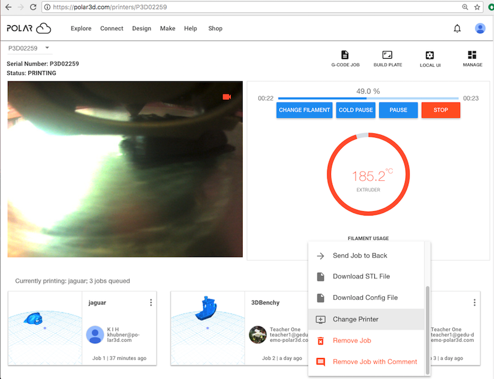Screen dimensions: 494x379
Task: Click the printer camera video feed
Action: [125, 169]
